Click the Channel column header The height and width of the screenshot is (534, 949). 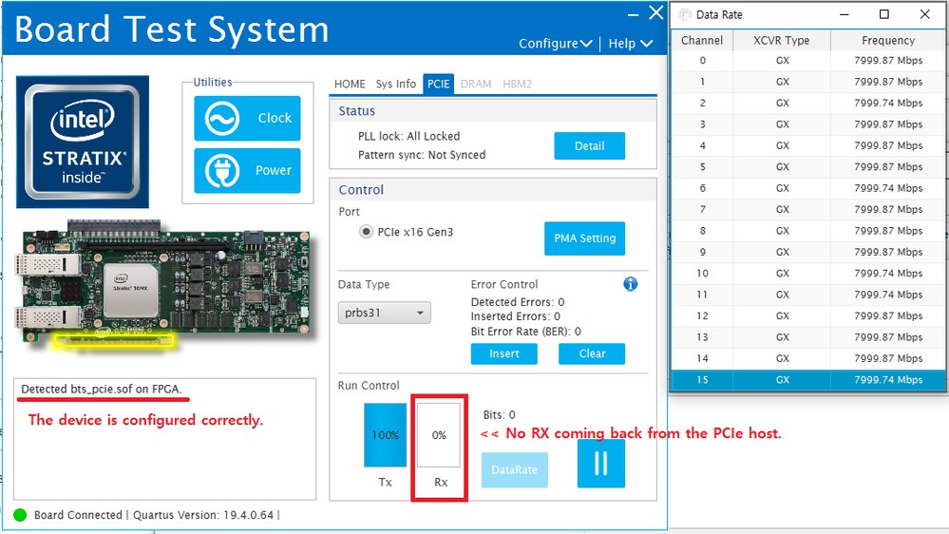click(x=702, y=41)
